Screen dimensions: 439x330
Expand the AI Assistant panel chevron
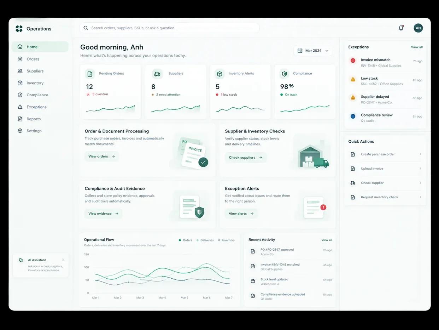pos(63,260)
